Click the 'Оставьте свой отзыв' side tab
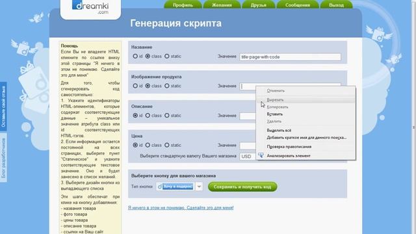 click(x=3, y=107)
